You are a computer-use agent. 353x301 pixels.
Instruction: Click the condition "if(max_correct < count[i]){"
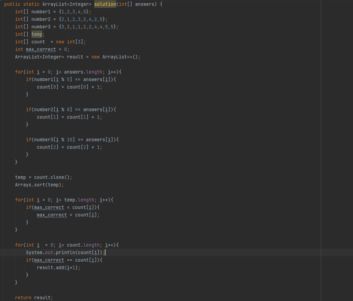[63, 207]
